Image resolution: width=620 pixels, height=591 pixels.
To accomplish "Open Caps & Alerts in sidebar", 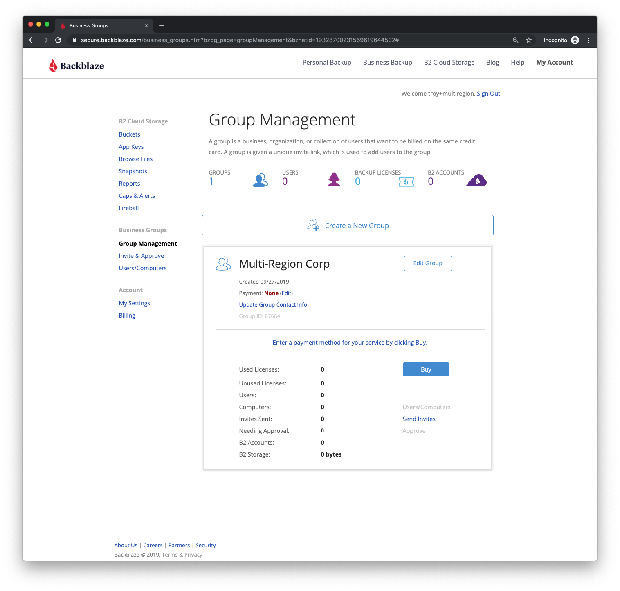I will tap(137, 196).
